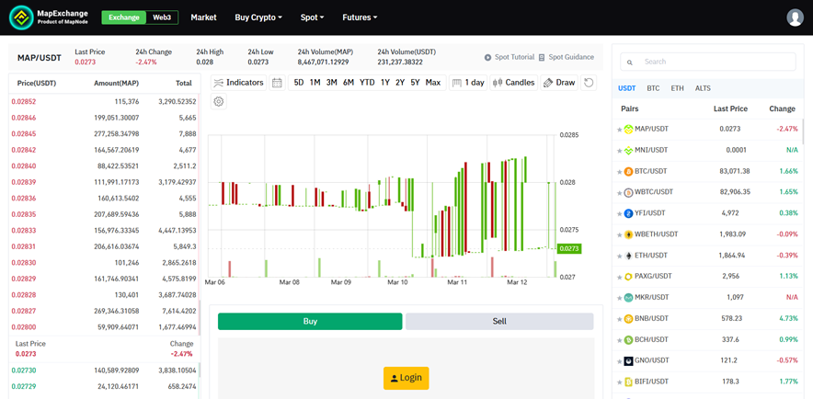Open chart settings gear icon
Image resolution: width=813 pixels, height=399 pixels.
point(219,101)
